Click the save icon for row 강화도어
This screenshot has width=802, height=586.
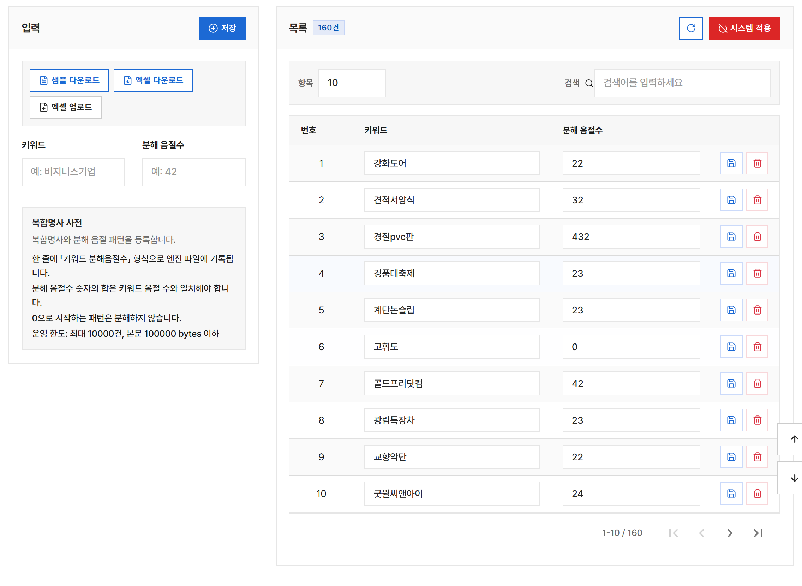pyautogui.click(x=731, y=163)
